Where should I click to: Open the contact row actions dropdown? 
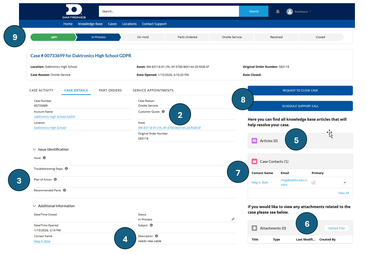pos(345,183)
